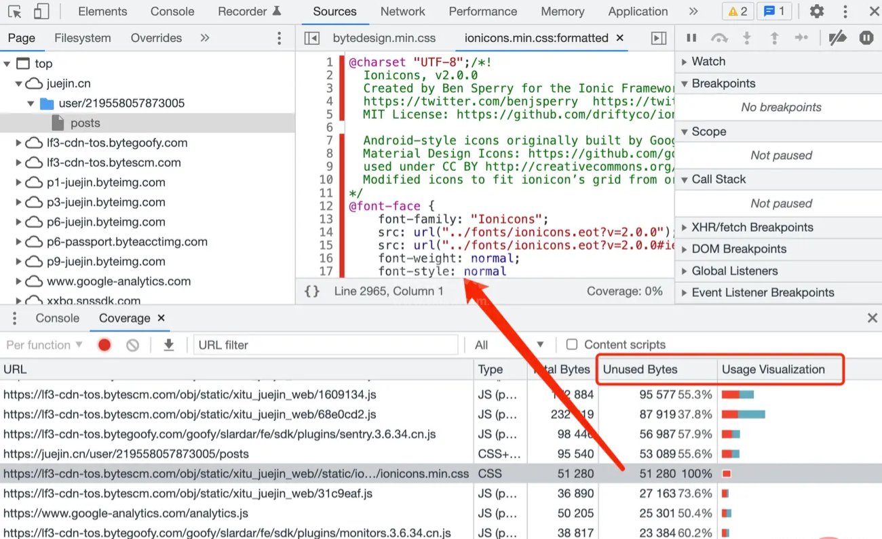Enable the Content scripts checkbox
The width and height of the screenshot is (882, 539).
pyautogui.click(x=572, y=344)
